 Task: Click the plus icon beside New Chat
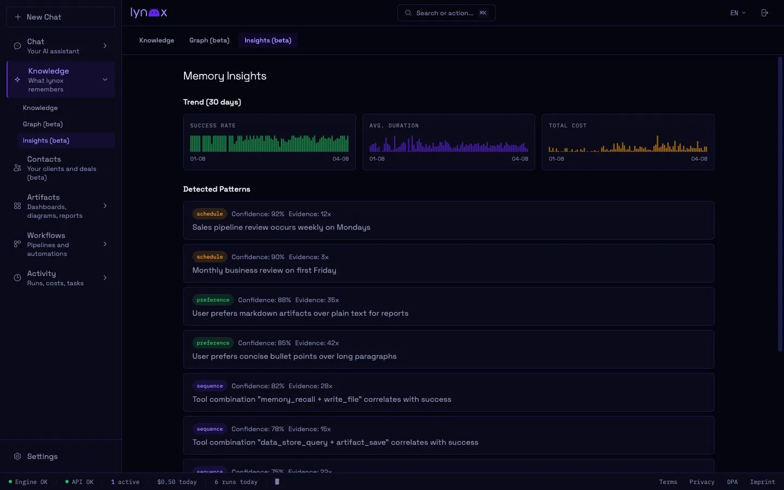pyautogui.click(x=18, y=17)
